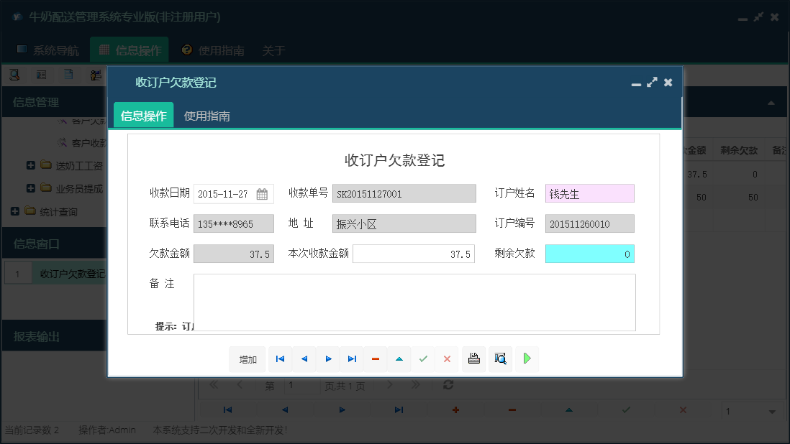Image resolution: width=790 pixels, height=444 pixels.
Task: Click the edit record triangle icon
Action: [x=399, y=359]
